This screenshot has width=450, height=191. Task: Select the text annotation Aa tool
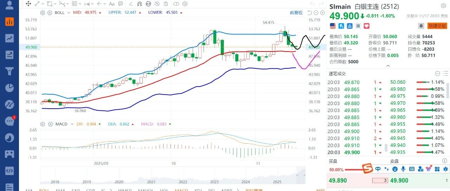[x=112, y=4]
